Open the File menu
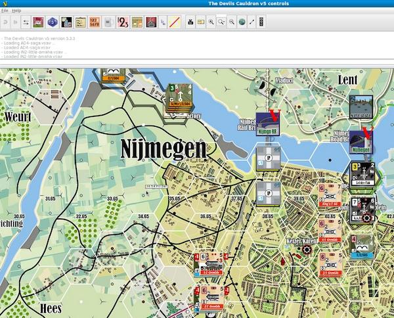 point(5,11)
